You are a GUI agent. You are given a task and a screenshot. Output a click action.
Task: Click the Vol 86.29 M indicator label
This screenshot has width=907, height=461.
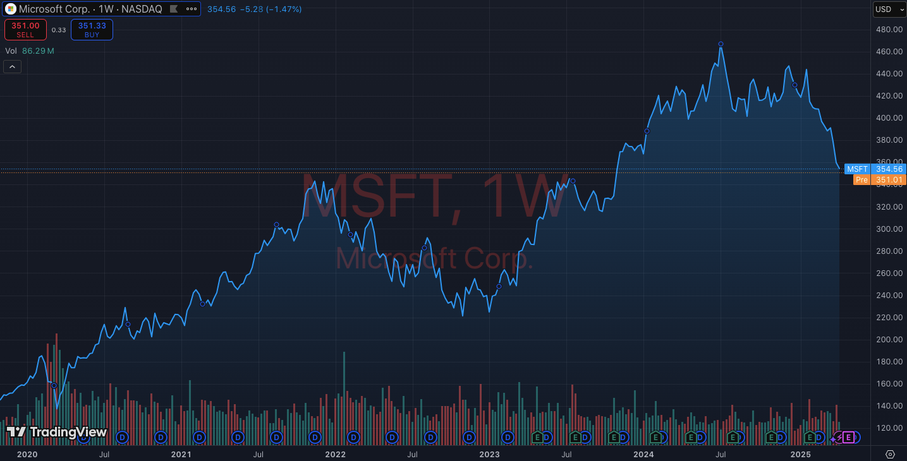click(30, 51)
